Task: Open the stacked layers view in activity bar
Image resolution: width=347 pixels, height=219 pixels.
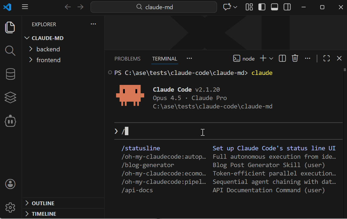Action: pos(10,97)
